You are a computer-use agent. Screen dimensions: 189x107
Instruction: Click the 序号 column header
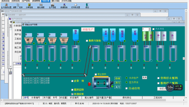[x=26, y=97]
